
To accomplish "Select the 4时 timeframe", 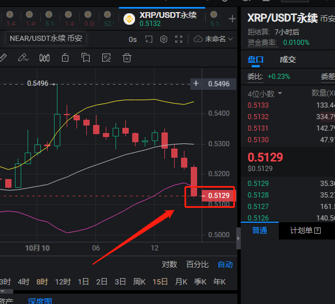I will 24,282.
